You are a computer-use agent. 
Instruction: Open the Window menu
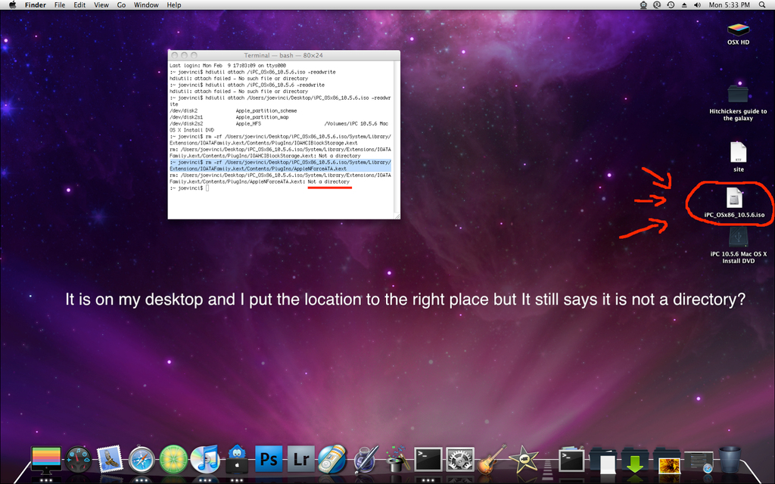point(146,5)
